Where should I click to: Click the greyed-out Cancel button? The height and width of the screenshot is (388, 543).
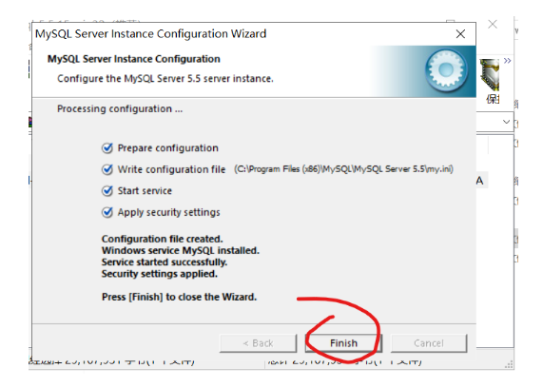click(x=429, y=343)
